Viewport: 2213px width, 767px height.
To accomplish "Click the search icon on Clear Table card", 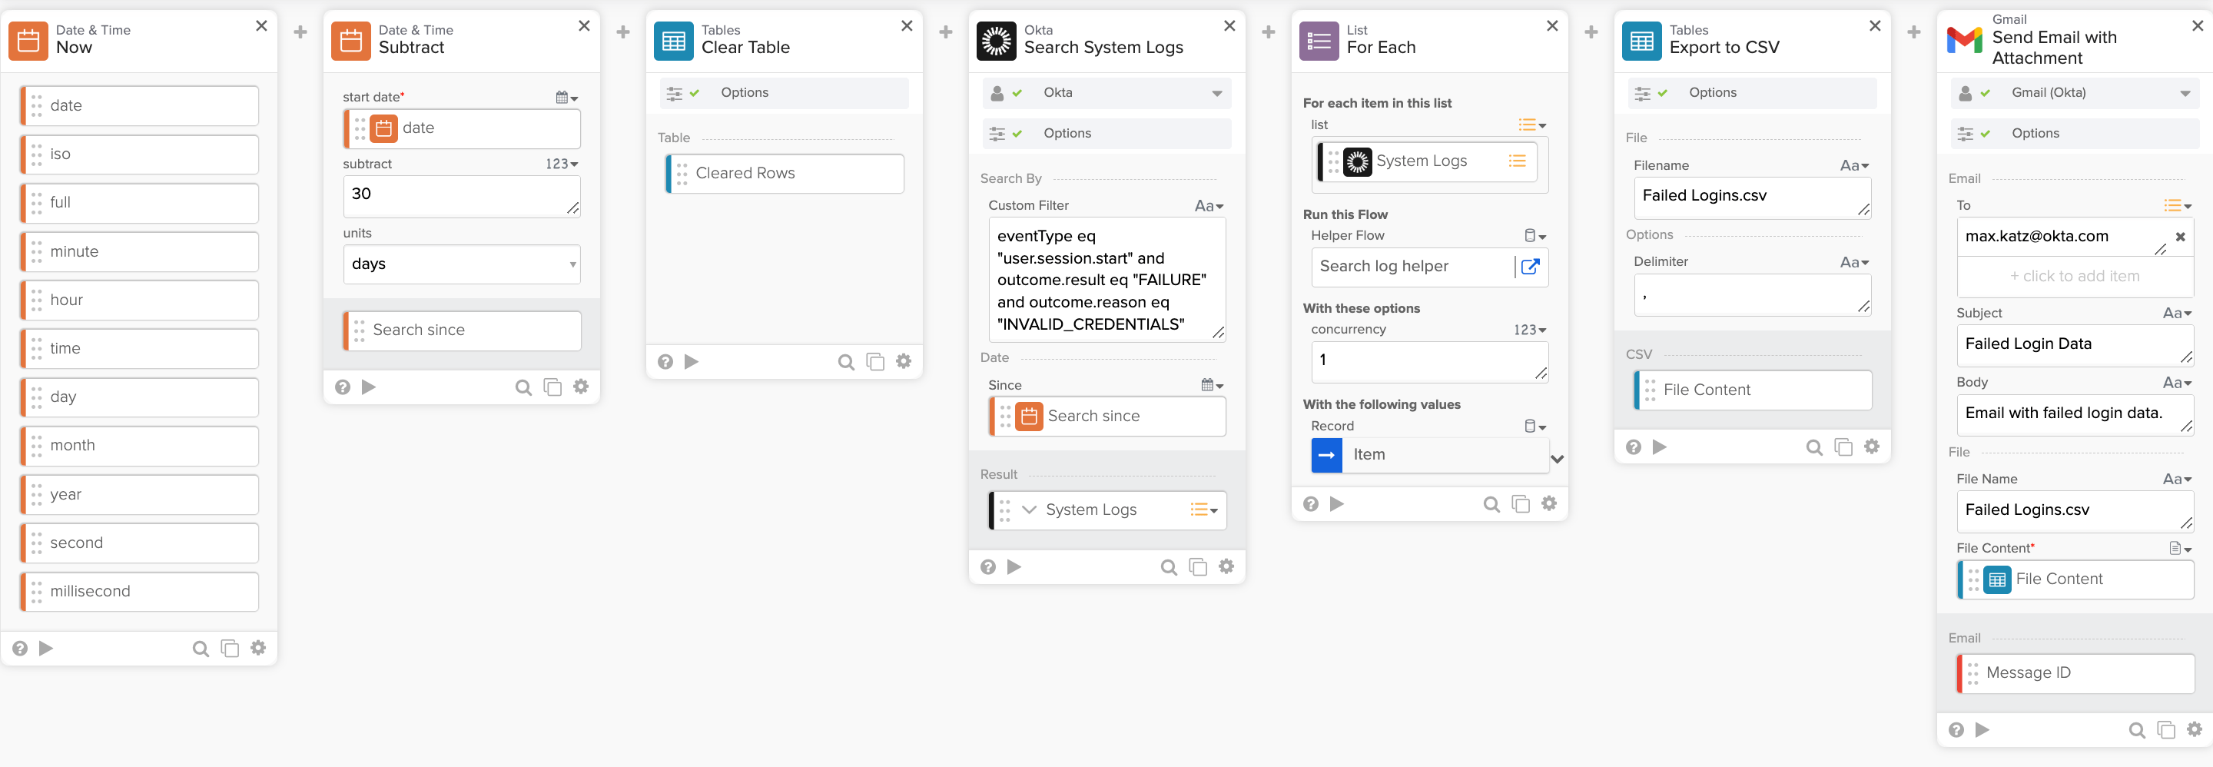I will 846,363.
